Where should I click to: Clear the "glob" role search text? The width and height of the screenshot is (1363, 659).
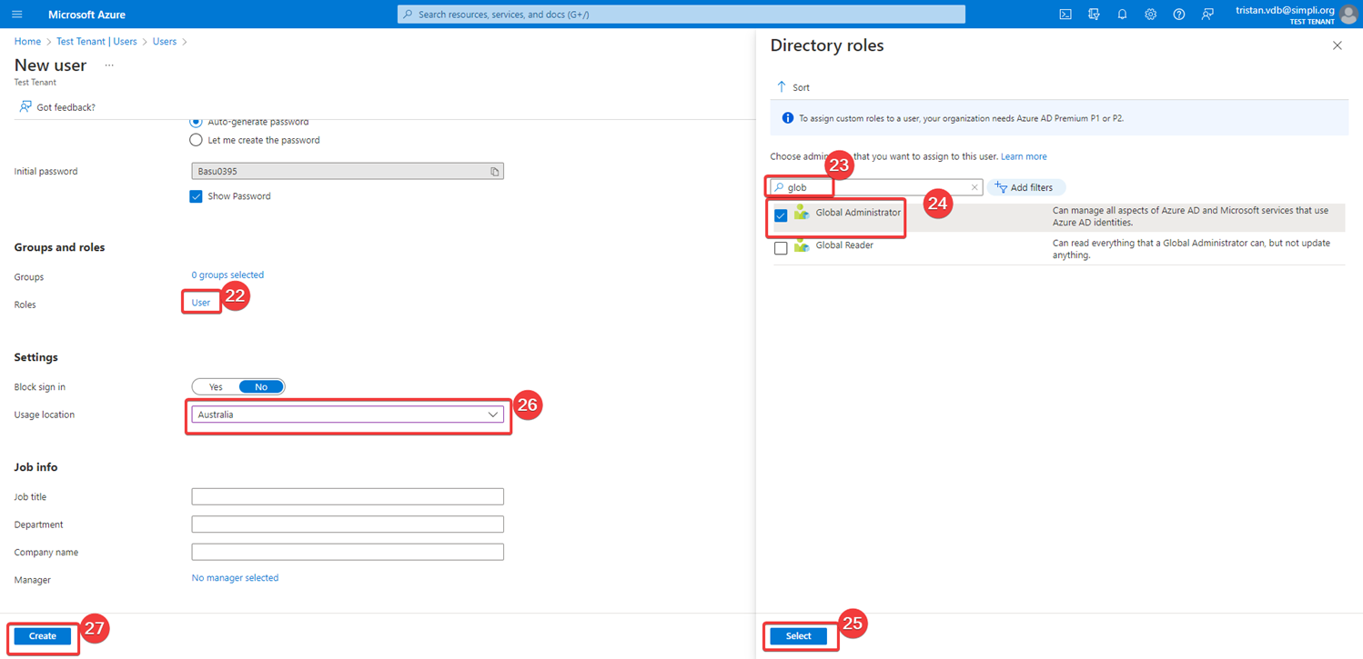[x=974, y=187]
